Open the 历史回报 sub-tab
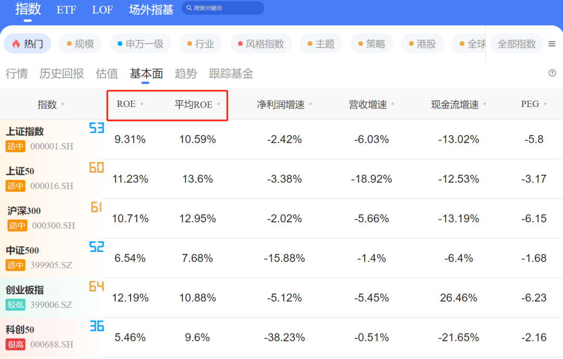The width and height of the screenshot is (563, 359). click(62, 73)
